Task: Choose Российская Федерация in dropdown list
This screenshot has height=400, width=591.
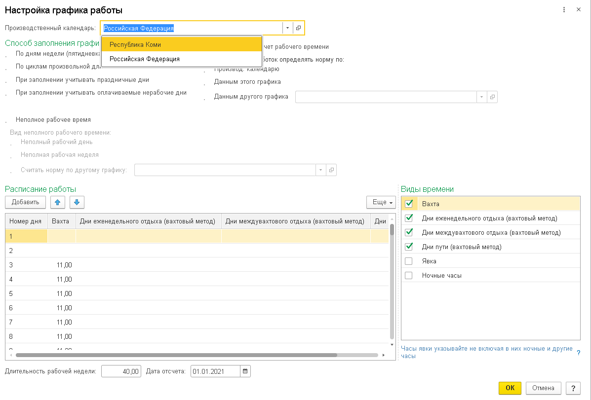Action: [x=181, y=59]
